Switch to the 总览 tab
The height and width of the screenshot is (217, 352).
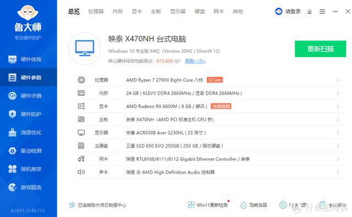[74, 12]
